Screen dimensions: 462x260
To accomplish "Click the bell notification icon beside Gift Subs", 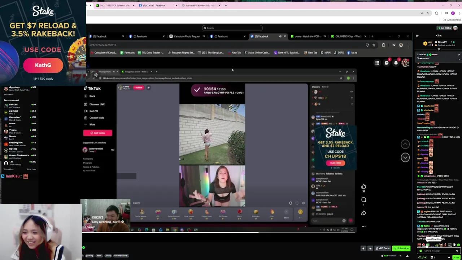I will 363,248.
